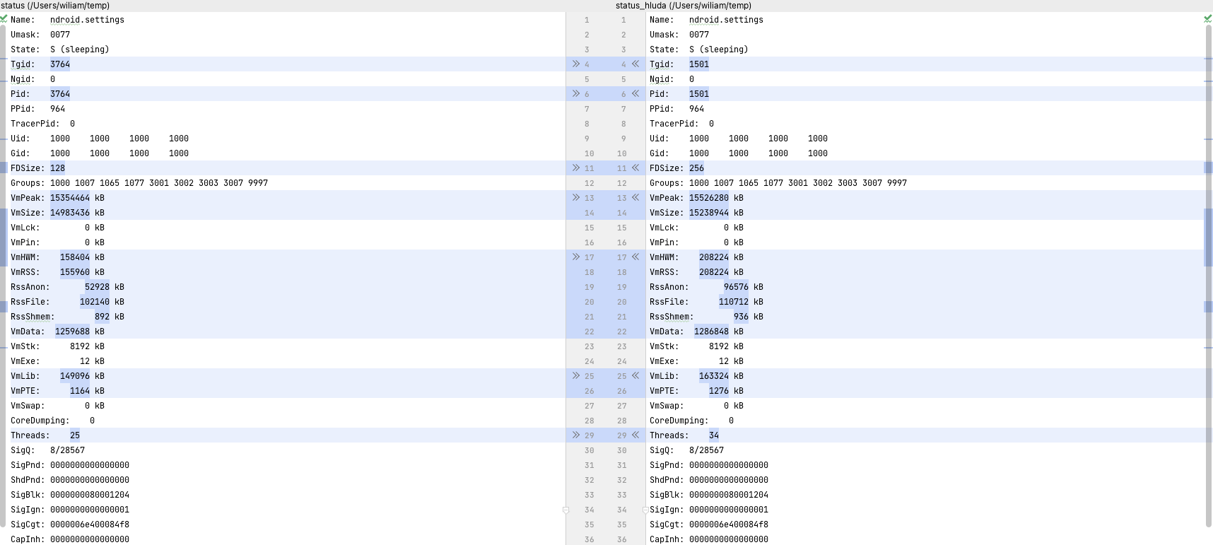Click VmHWM value 158404 in left pane
This screenshot has height=545, width=1213.
click(x=75, y=257)
